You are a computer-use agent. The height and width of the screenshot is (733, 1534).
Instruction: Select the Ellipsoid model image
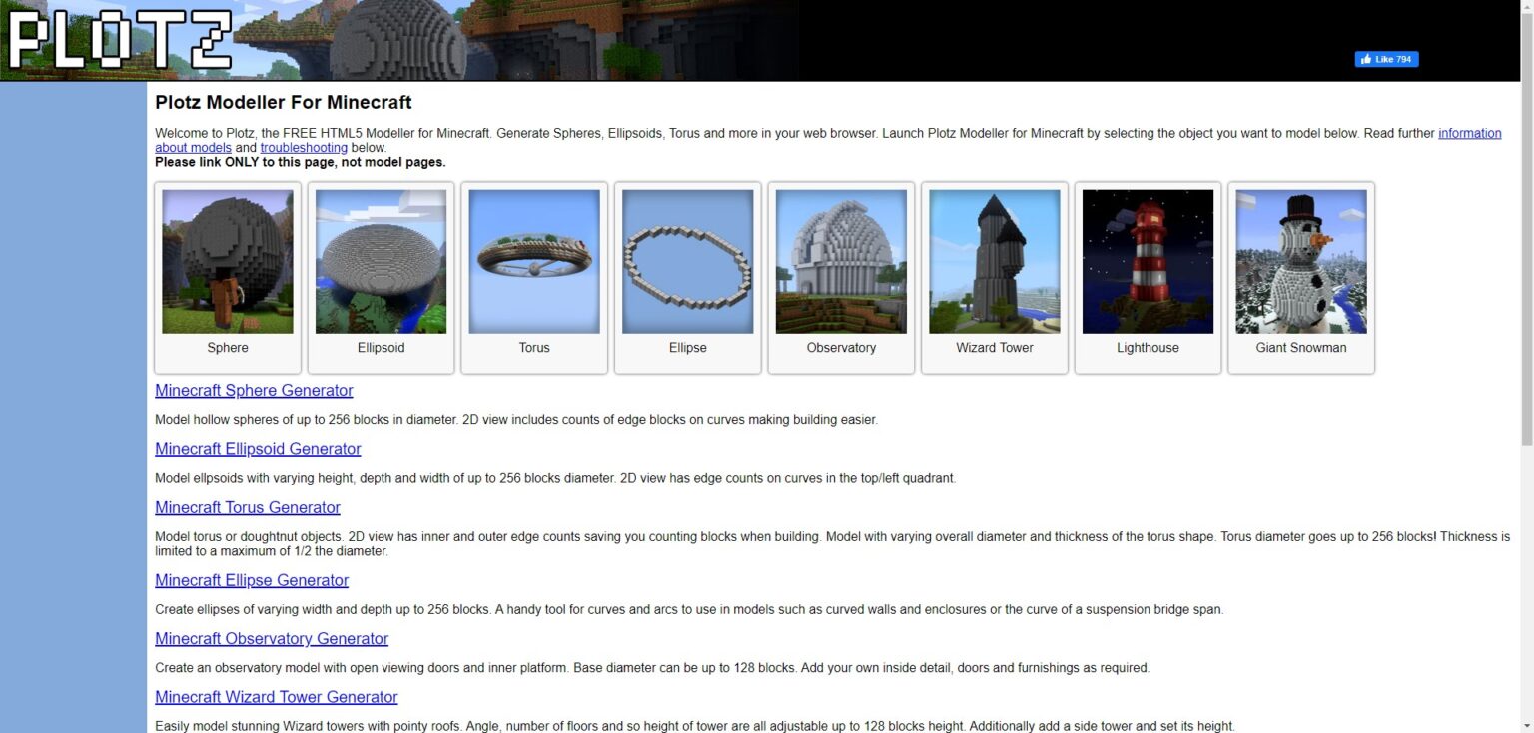click(381, 262)
